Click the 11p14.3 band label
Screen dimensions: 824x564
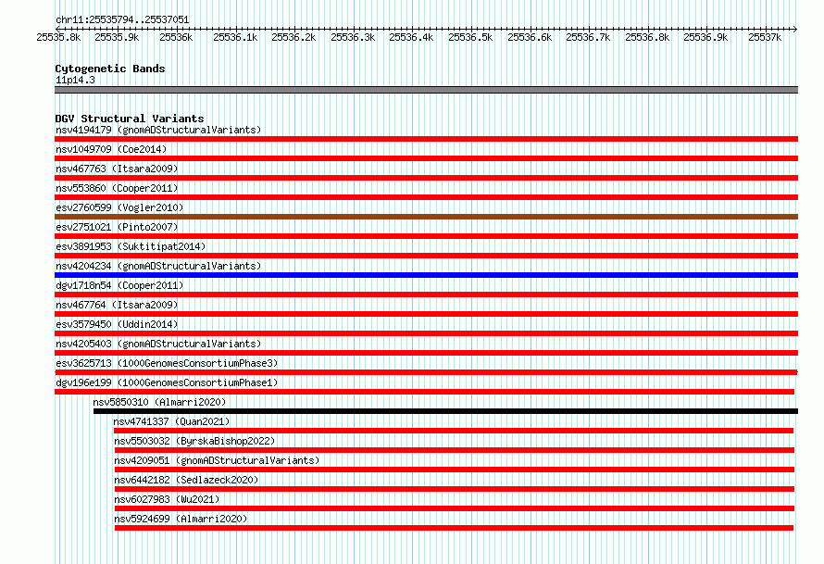pos(75,80)
